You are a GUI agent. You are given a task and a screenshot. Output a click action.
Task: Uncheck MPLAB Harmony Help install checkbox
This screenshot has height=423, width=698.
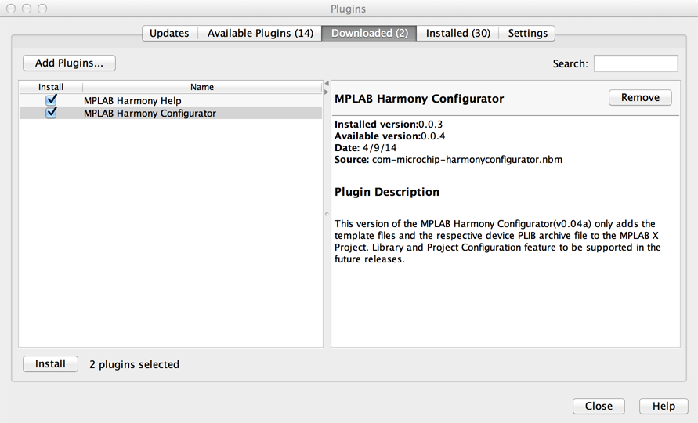click(x=51, y=100)
